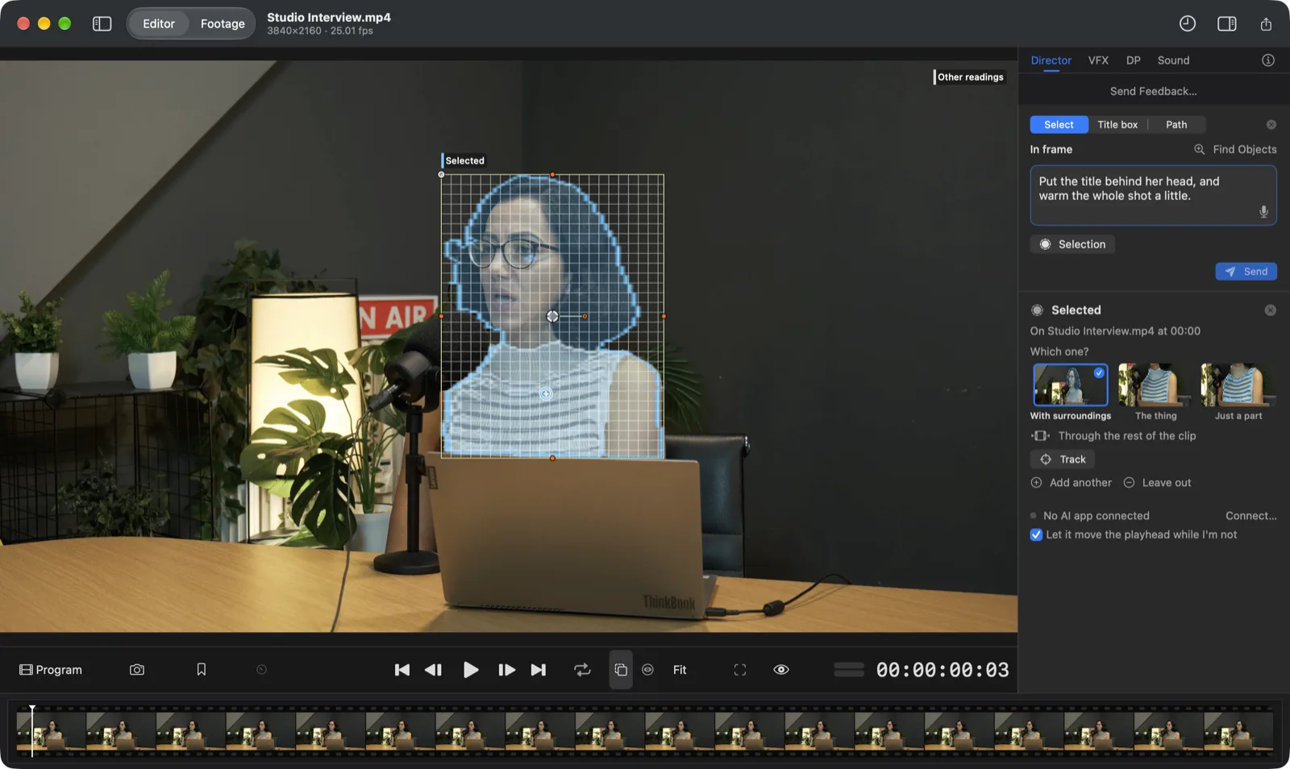Open the Program viewer dropdown
The width and height of the screenshot is (1290, 769).
(x=51, y=670)
